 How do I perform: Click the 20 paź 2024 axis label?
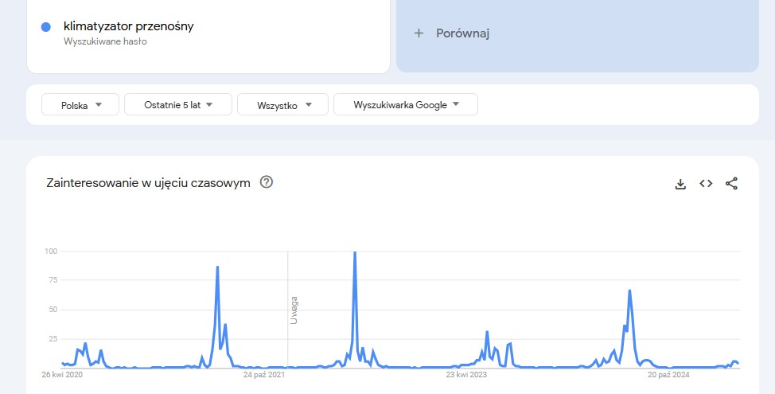tap(668, 373)
